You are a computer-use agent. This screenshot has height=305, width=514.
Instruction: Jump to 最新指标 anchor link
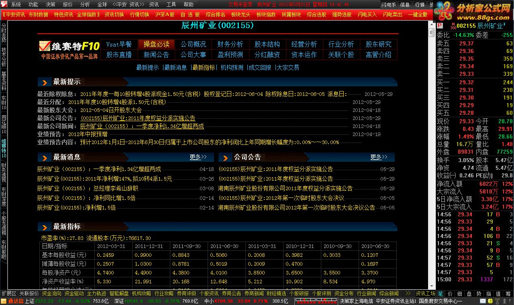click(204, 67)
